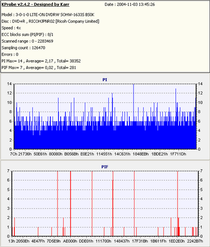Click the thick PIF spike above AE000h
210x247 pixels.
point(70,204)
